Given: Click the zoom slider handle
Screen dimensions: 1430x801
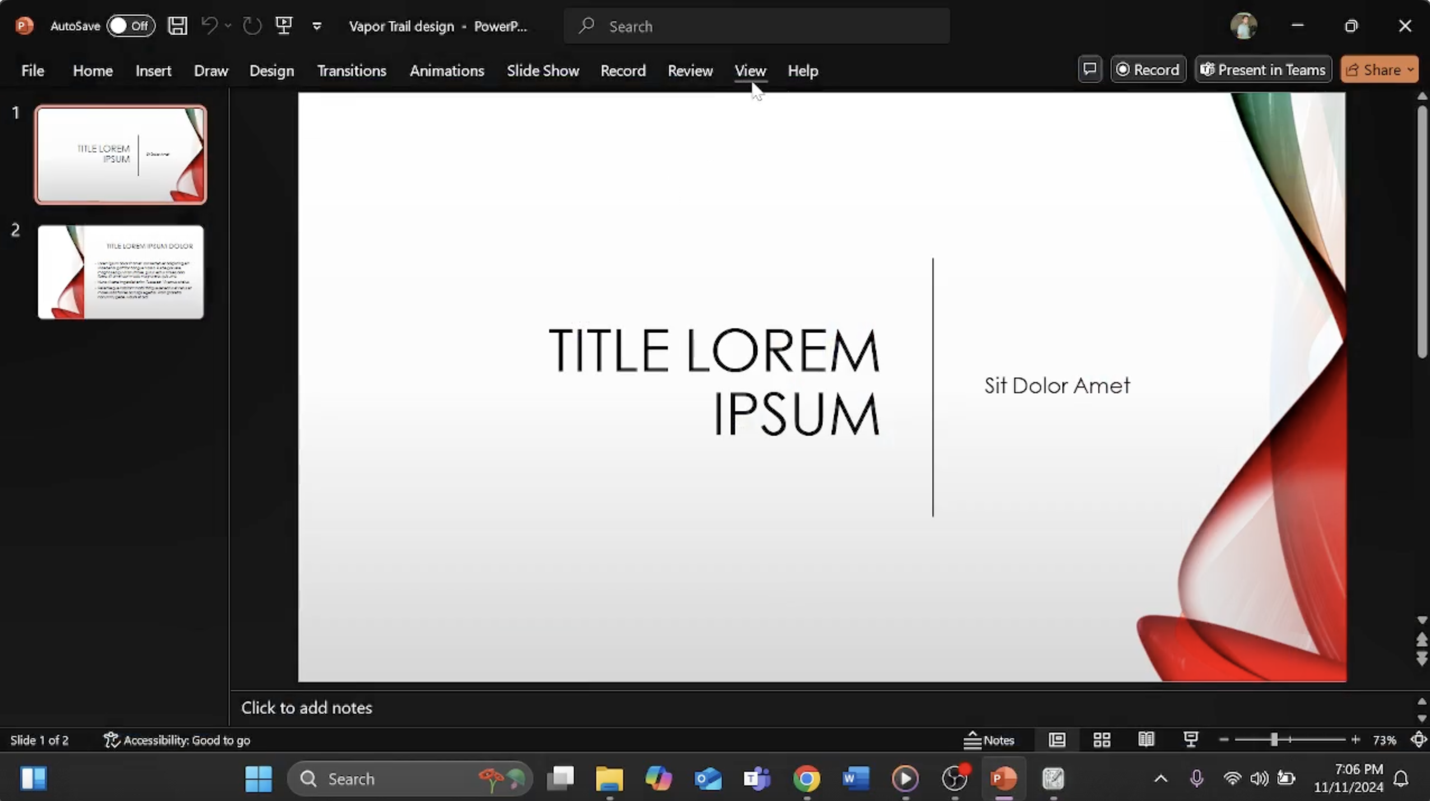Looking at the screenshot, I should click(1274, 740).
